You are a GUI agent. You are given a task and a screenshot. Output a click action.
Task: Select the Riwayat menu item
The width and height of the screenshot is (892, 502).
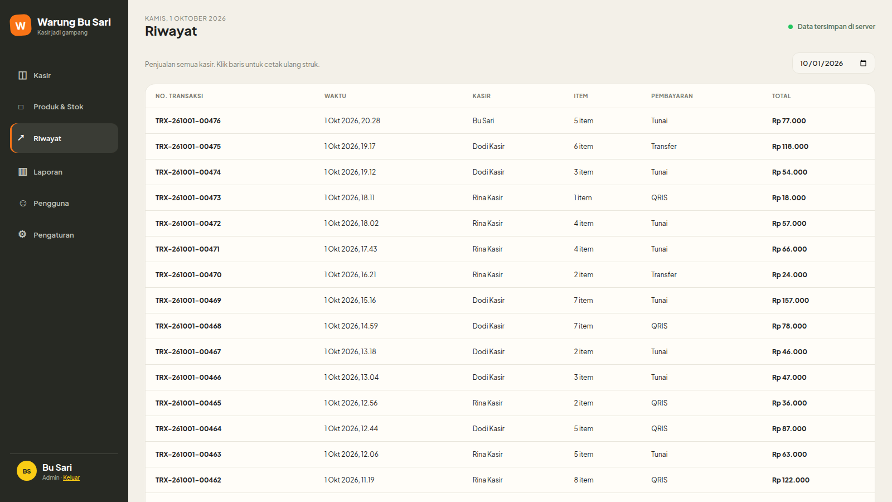click(x=64, y=138)
